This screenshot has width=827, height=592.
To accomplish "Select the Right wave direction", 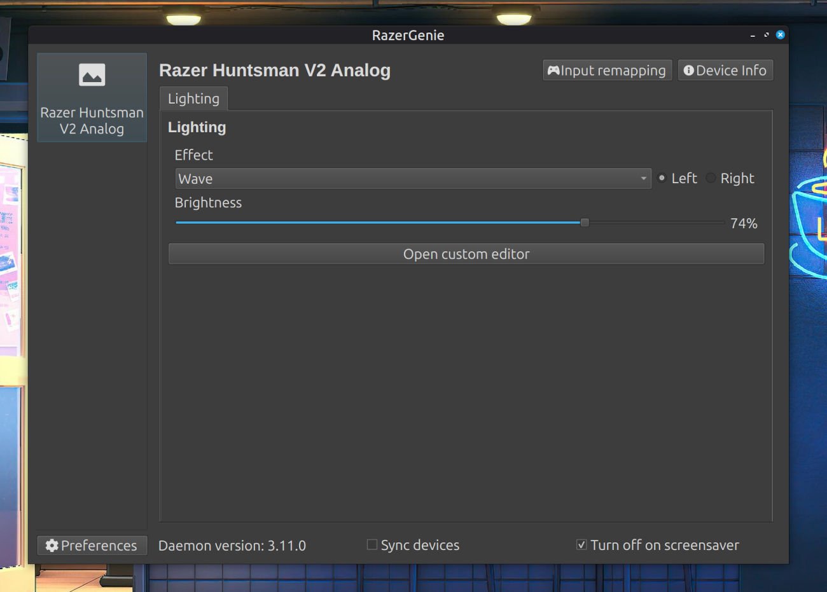I will pos(711,178).
